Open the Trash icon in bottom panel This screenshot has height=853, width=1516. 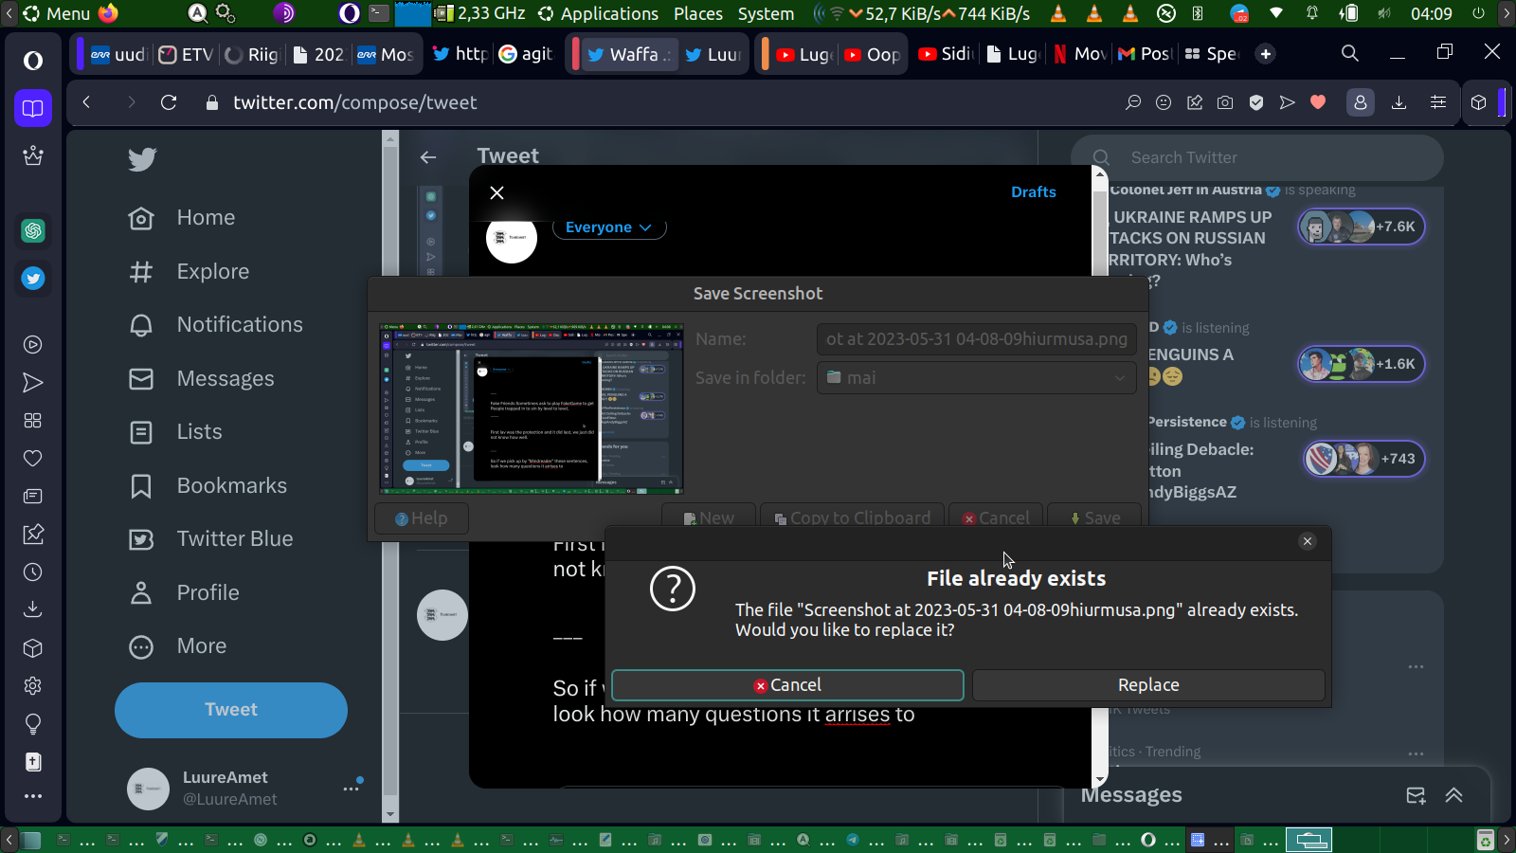(x=1486, y=840)
